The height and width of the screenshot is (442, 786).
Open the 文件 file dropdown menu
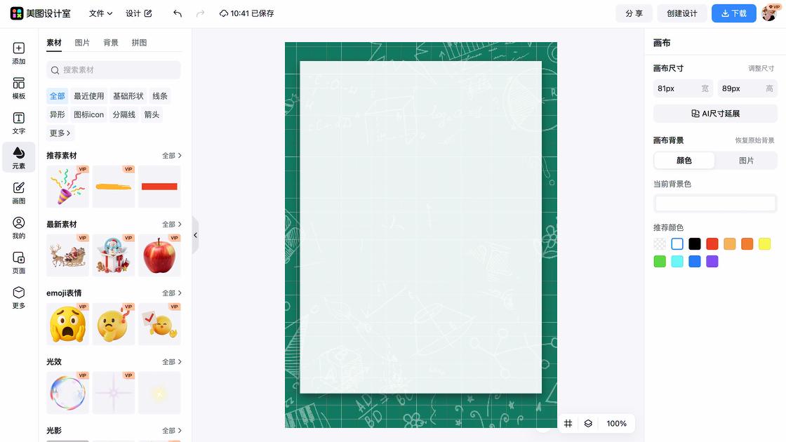pyautogui.click(x=100, y=13)
